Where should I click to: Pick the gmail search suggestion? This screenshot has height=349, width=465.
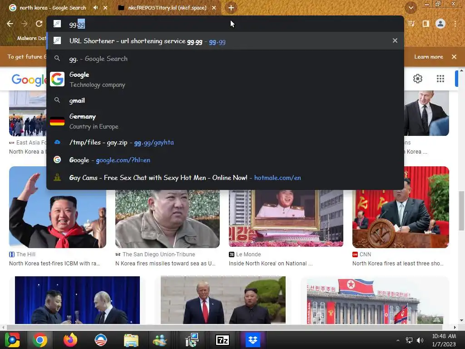(x=225, y=100)
